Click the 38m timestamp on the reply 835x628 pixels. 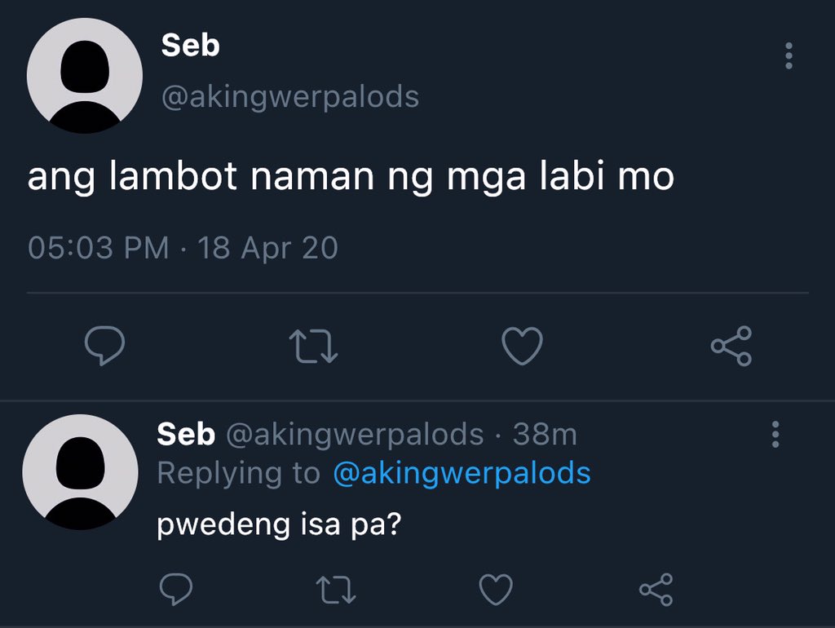coord(545,435)
